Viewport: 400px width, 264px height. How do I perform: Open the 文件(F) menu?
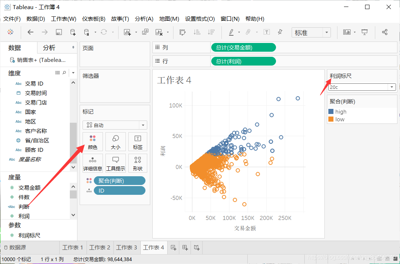12,19
